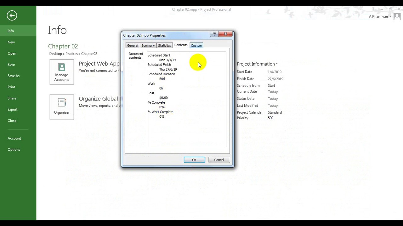The width and height of the screenshot is (403, 226).
Task: Click the dialog help question mark
Action: tap(214, 34)
